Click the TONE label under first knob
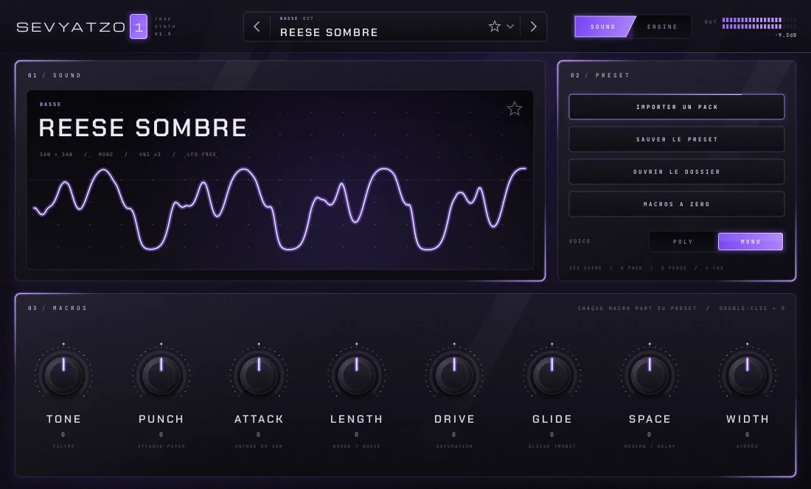 [x=63, y=419]
